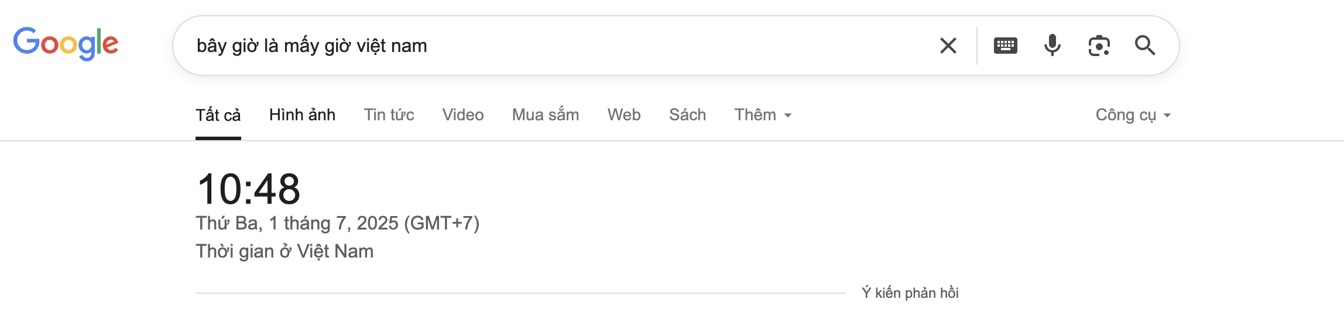Open search by image camera icon
The height and width of the screenshot is (320, 1344).
click(x=1099, y=46)
